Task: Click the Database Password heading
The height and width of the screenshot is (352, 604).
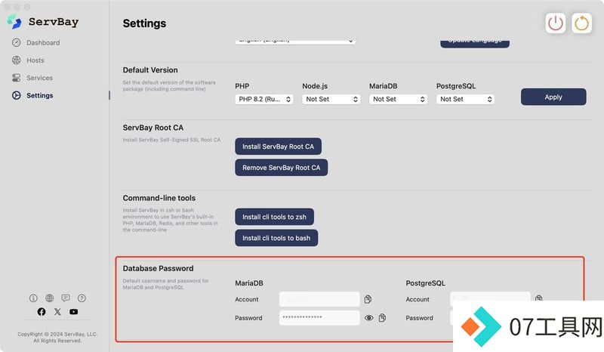Action: click(158, 268)
